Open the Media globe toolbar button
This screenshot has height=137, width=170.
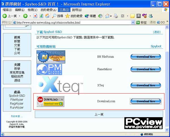coord(90,16)
